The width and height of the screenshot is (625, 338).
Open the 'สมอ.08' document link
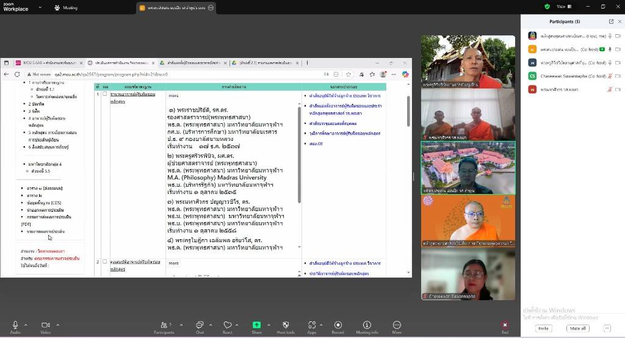[x=316, y=143]
